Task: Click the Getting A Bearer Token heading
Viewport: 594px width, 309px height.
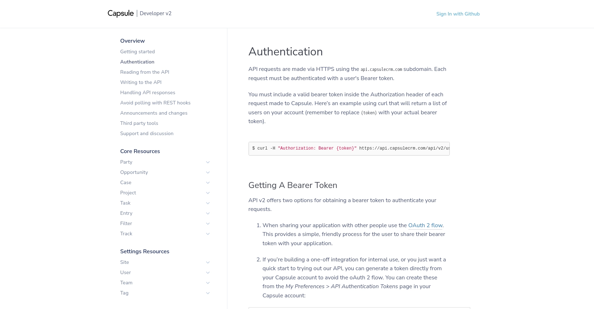Action: point(293,185)
